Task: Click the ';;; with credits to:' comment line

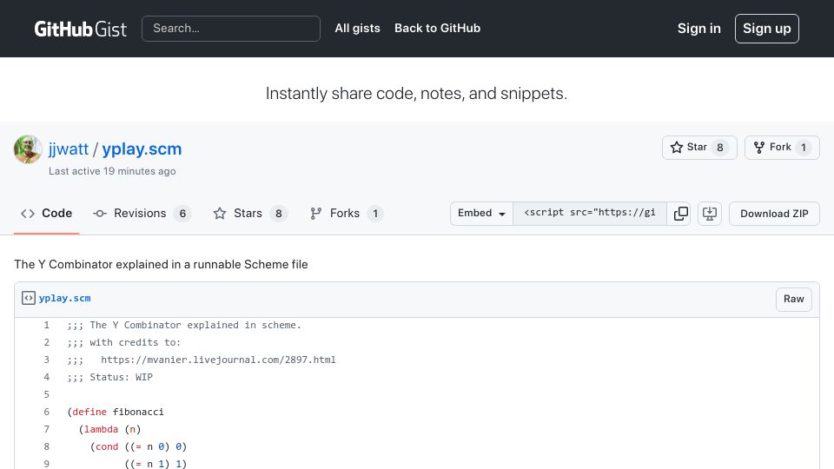Action: coord(124,342)
